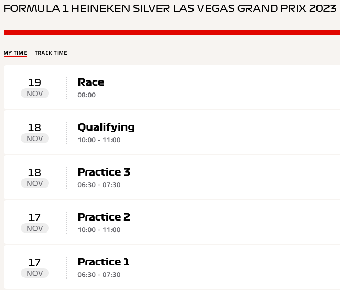Click the NOV badge beside Practice 1
The image size is (340, 290).
point(35,273)
